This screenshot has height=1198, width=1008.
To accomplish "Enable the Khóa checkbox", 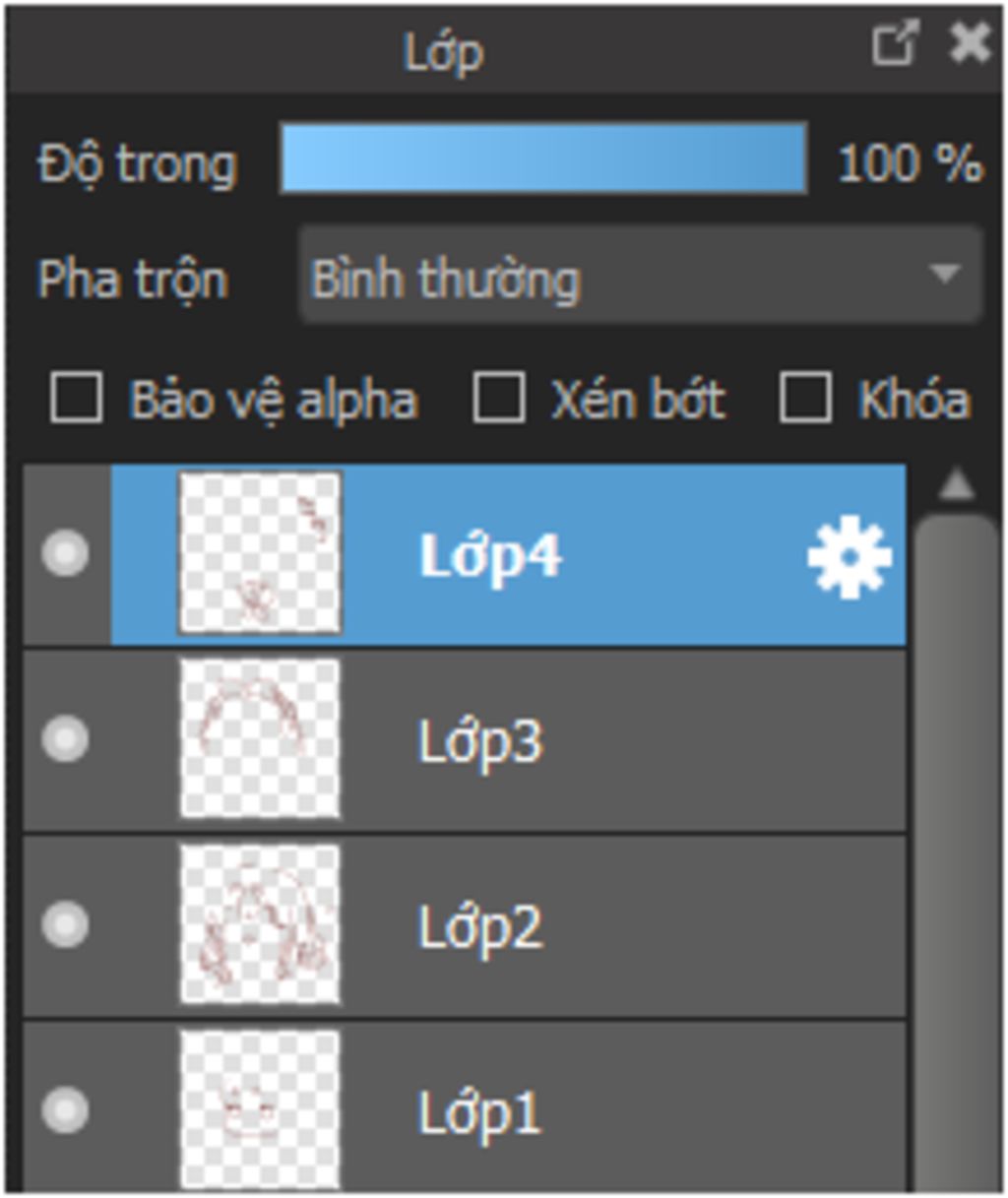I will pos(805,398).
